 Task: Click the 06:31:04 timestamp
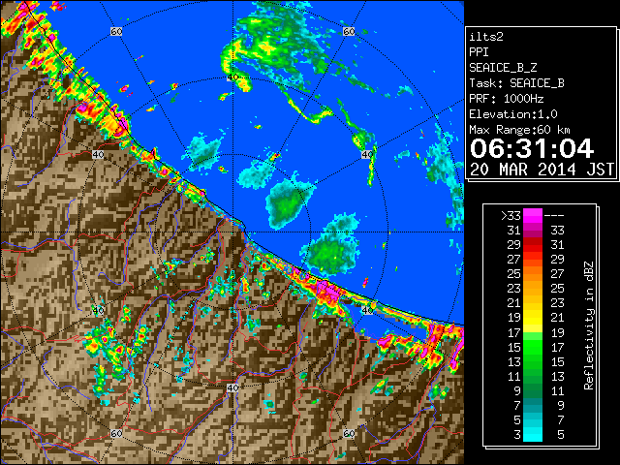point(532,148)
